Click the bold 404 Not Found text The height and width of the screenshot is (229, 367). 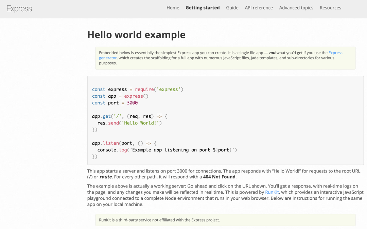219,177
